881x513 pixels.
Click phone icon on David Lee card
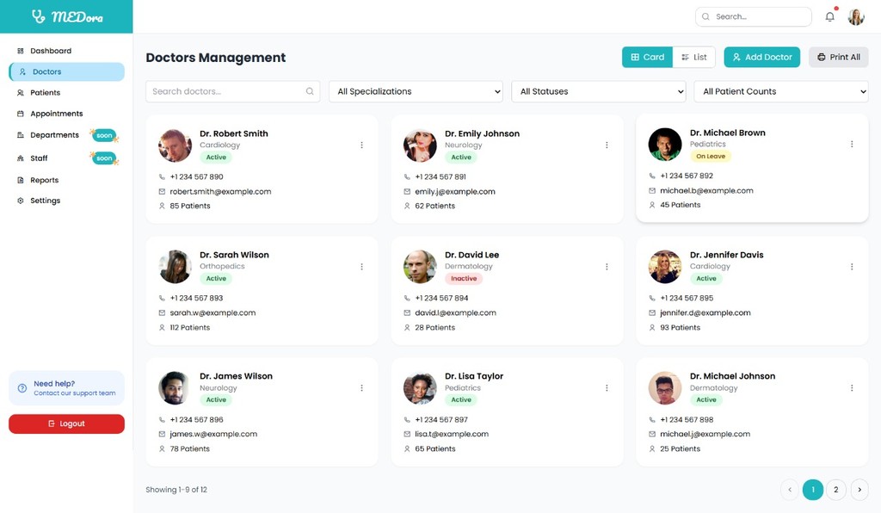pos(407,298)
